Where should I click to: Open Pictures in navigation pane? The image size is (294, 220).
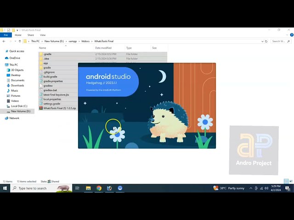point(13,96)
